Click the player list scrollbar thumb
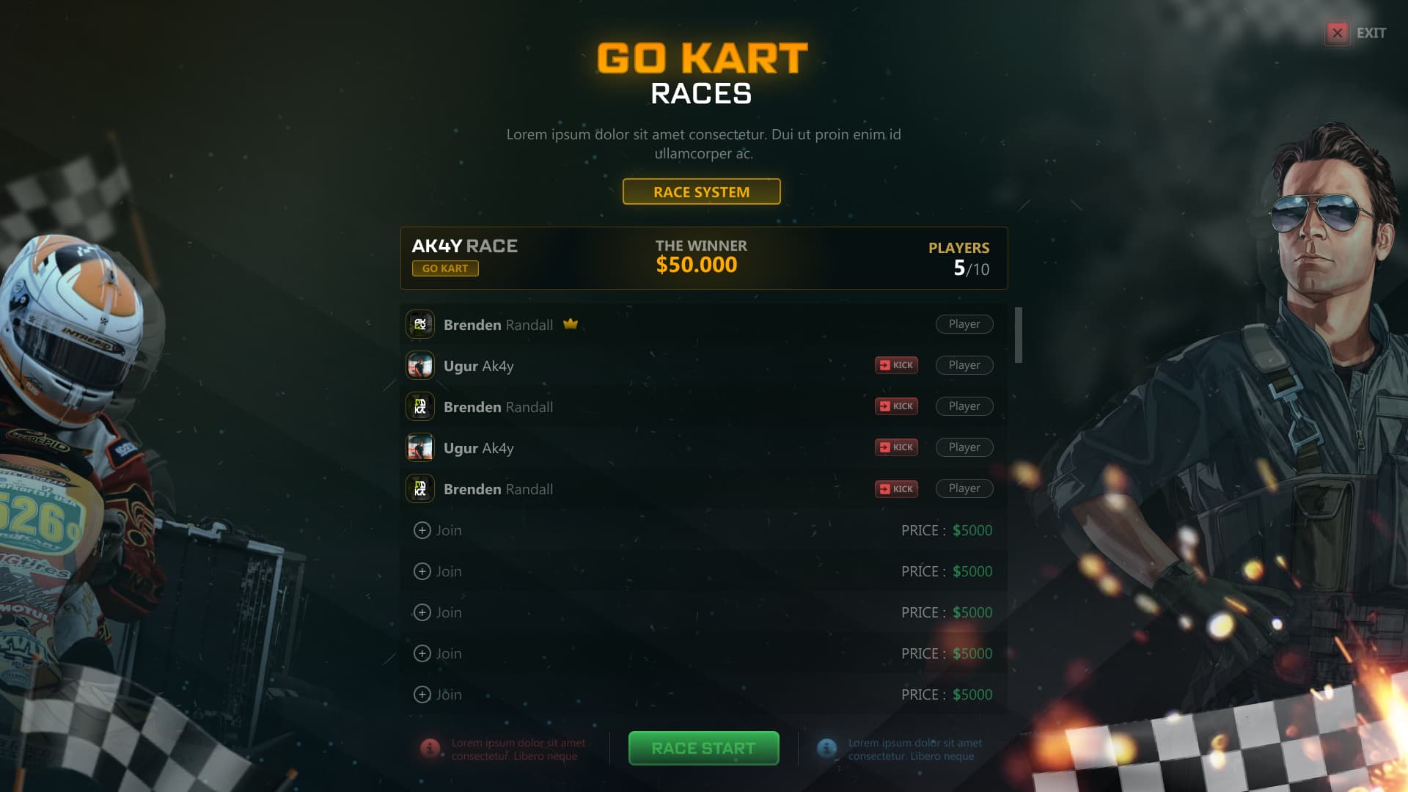Screen dimensions: 1408x792 (1019, 335)
